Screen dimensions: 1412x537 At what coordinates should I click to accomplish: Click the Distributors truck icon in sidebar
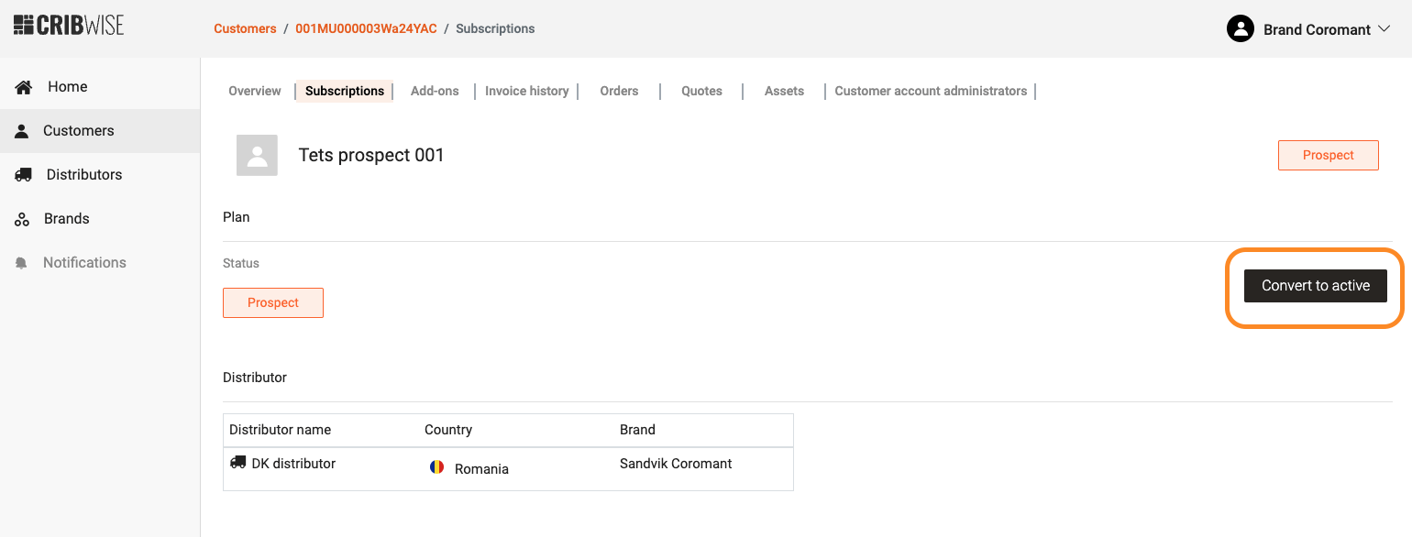coord(24,175)
